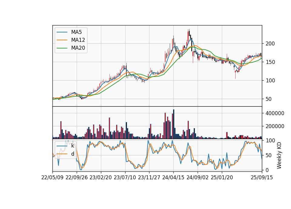The image size is (291, 209).
Task: Click the 23/11/27 date tick label
Action: tap(149, 177)
